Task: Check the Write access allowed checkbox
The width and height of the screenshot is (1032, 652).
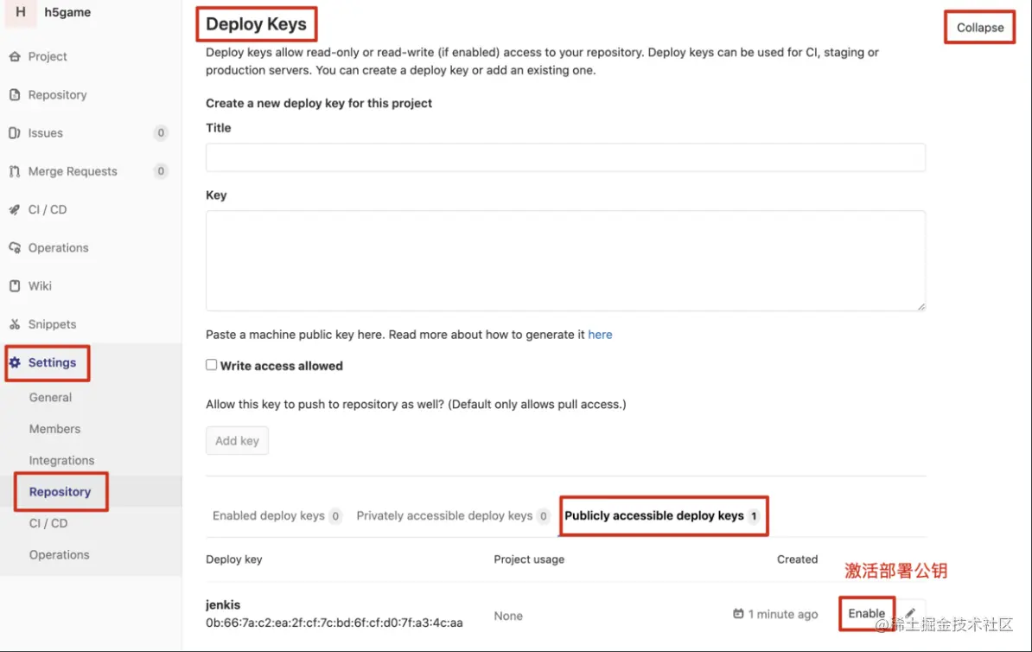Action: pos(211,365)
